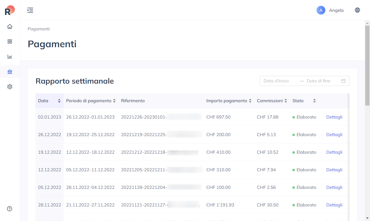Screen dimensions: 370x221
Task: Open the dashboard grid sidebar icon
Action: pyautogui.click(x=10, y=41)
